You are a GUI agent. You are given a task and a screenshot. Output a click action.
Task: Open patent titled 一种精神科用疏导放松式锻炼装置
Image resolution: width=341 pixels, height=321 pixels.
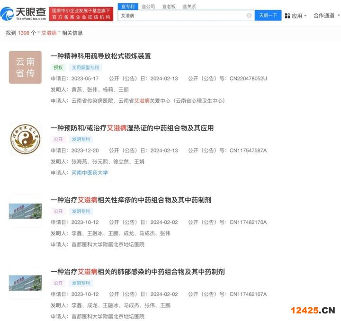pos(101,56)
